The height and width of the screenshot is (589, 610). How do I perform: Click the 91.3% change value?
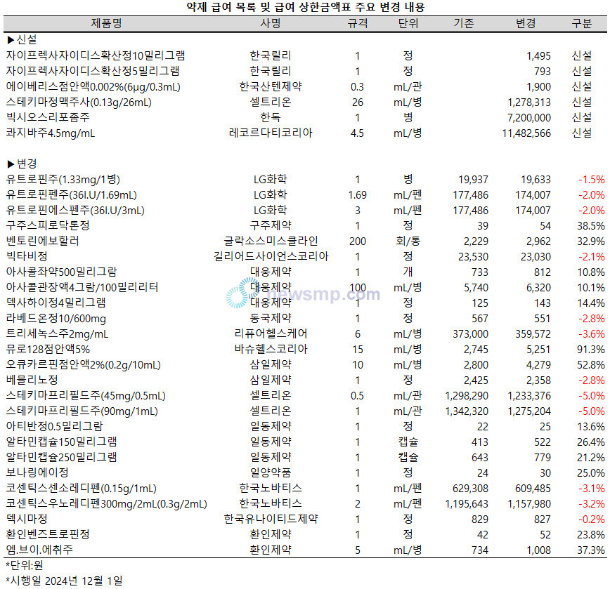(591, 350)
